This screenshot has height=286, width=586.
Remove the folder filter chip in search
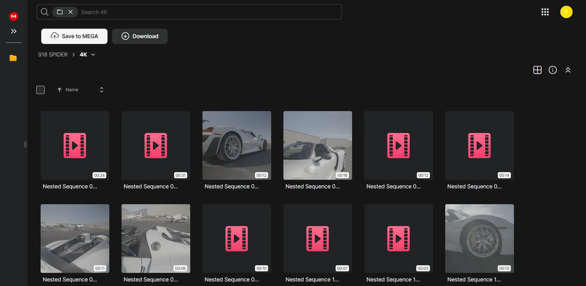[x=71, y=12]
